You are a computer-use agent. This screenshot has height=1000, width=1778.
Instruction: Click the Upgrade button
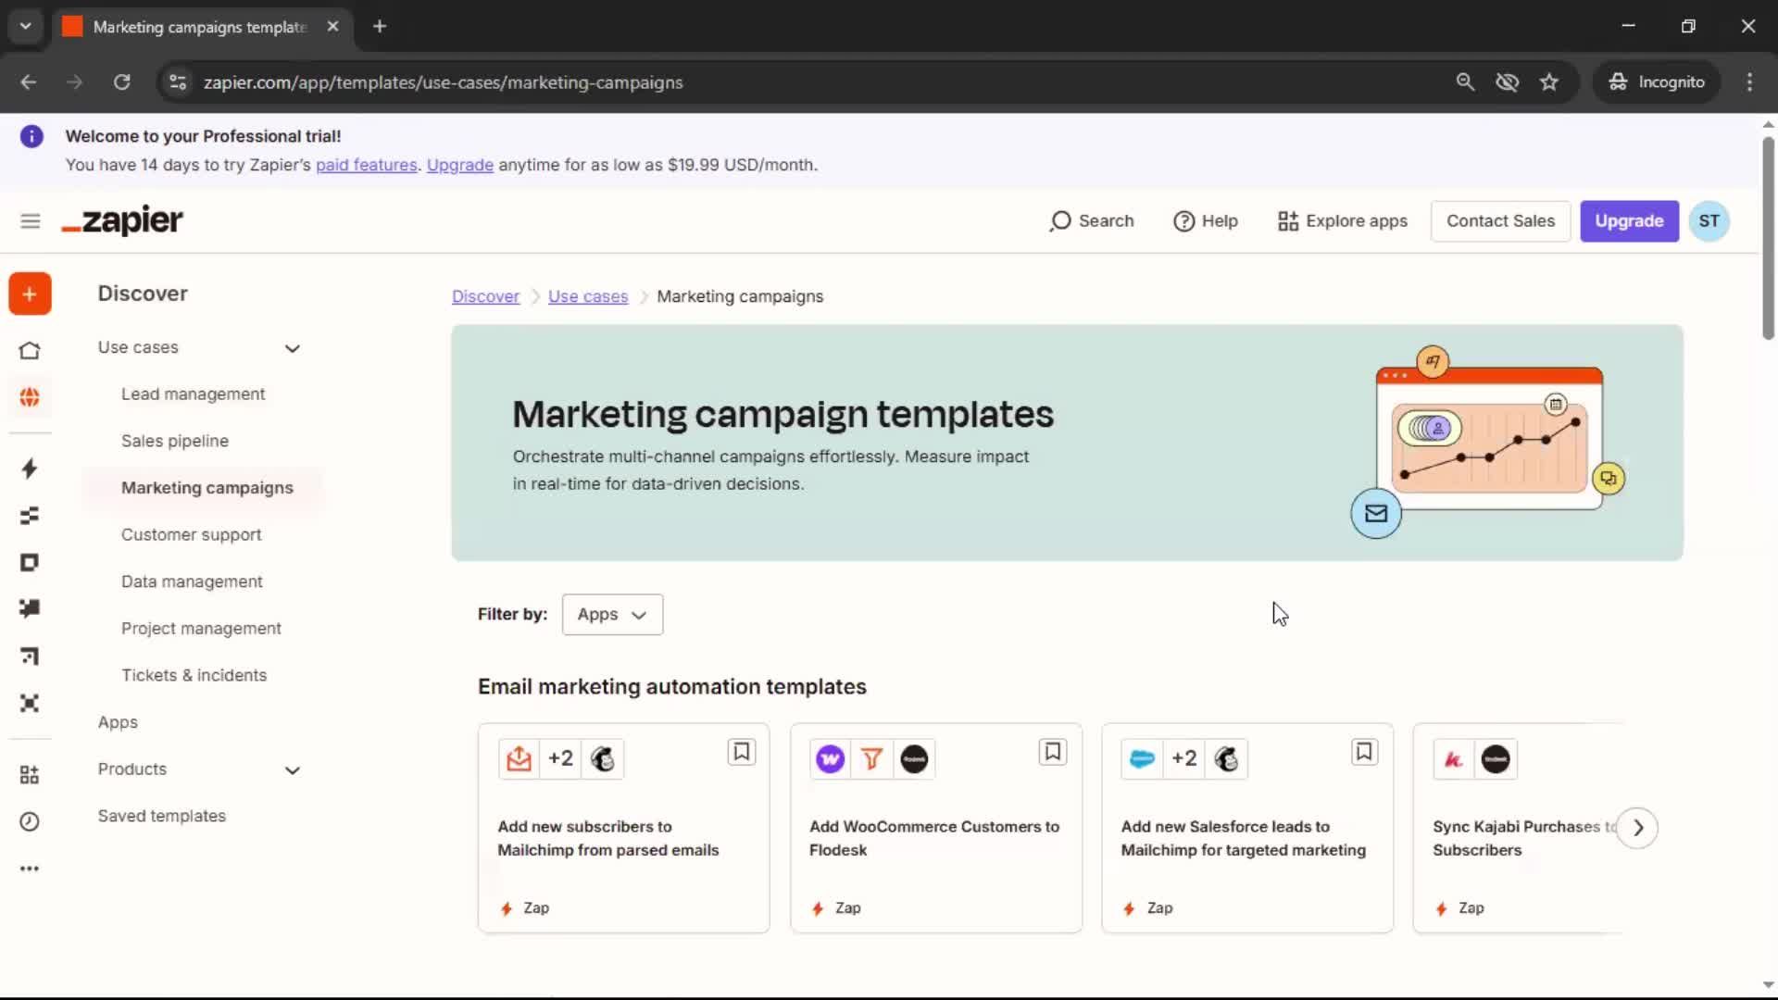tap(1629, 221)
